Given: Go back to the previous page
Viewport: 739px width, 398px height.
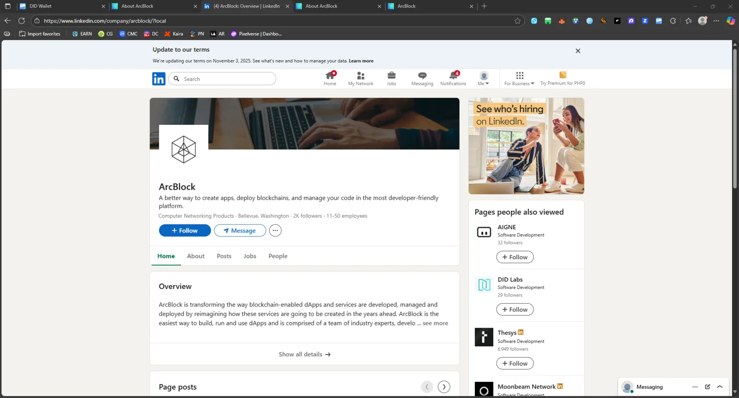Looking at the screenshot, I should pos(7,21).
